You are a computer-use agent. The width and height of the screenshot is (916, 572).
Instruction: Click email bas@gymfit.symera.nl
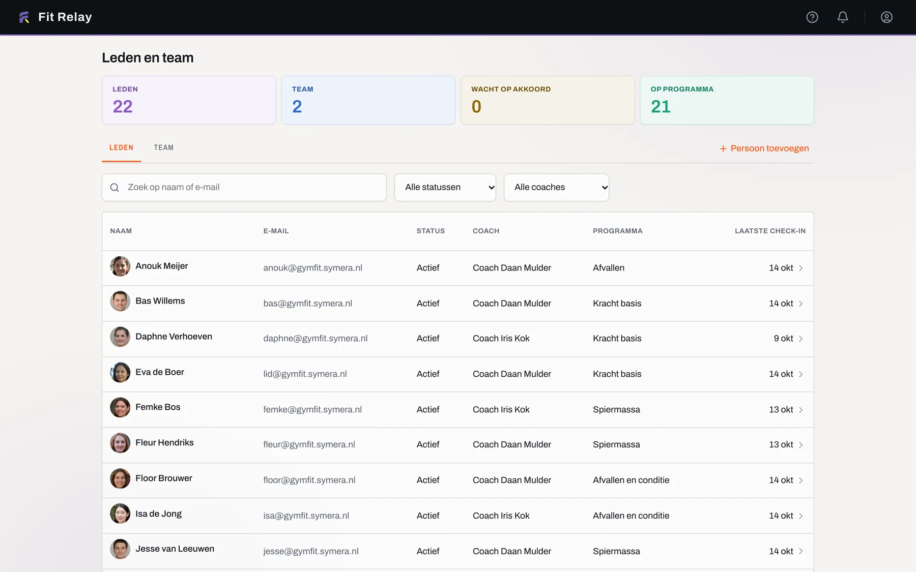pyautogui.click(x=308, y=304)
